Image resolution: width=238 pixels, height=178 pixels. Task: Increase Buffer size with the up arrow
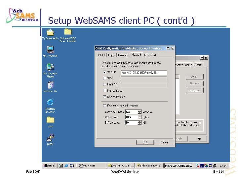tap(139, 116)
